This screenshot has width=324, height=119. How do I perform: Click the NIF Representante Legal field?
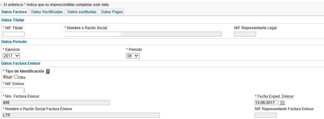pyautogui.click(x=245, y=34)
